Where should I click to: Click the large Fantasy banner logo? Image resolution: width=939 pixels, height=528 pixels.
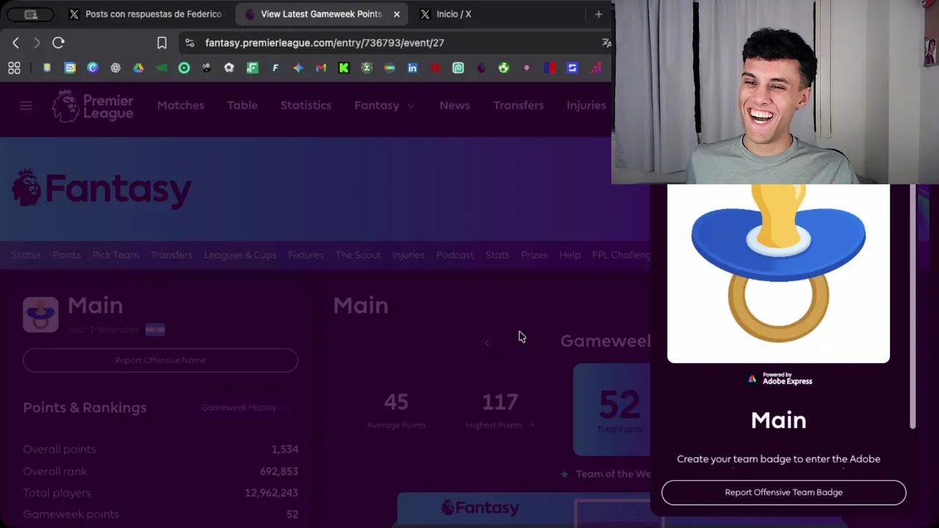point(102,188)
